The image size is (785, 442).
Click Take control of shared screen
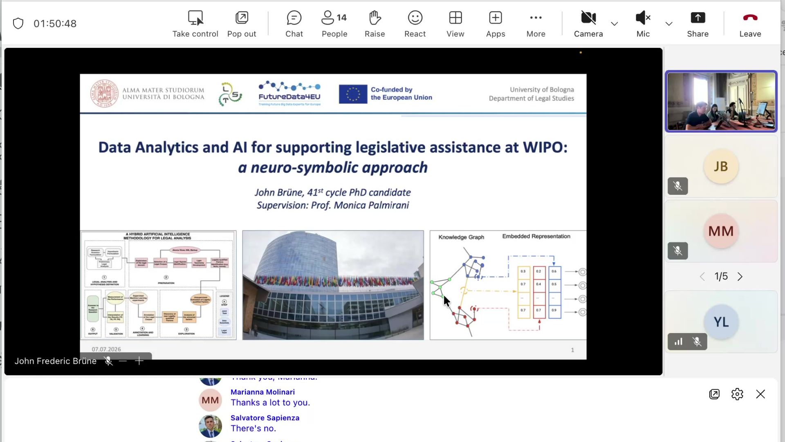click(x=195, y=24)
